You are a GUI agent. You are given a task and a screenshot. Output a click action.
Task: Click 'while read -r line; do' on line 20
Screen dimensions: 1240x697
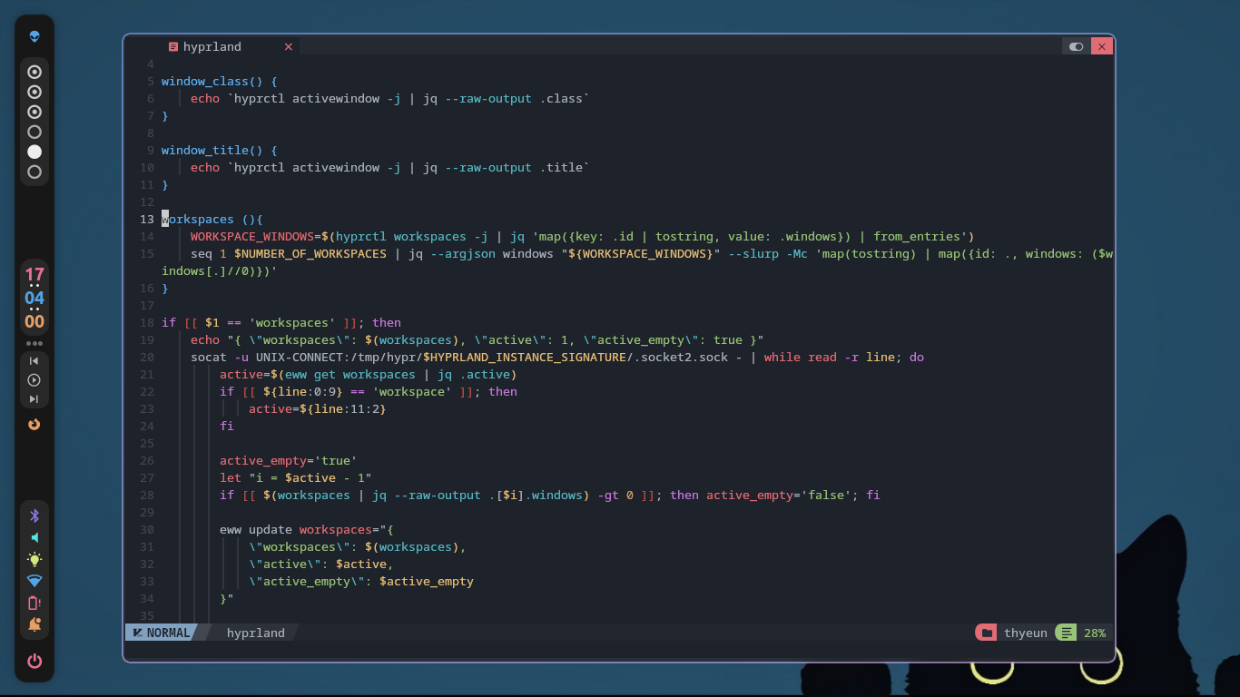(844, 357)
